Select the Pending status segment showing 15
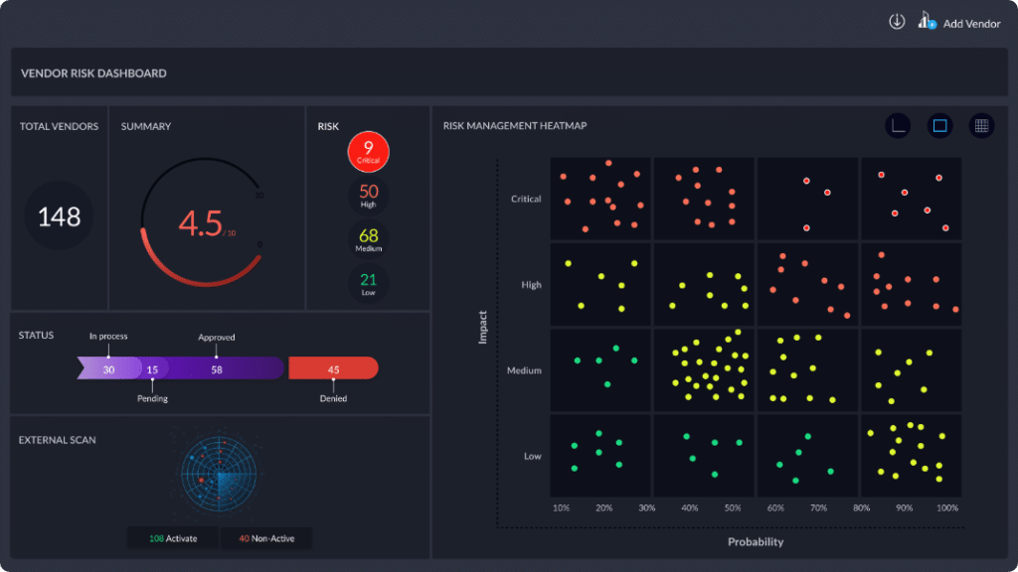The width and height of the screenshot is (1018, 572). pyautogui.click(x=153, y=368)
